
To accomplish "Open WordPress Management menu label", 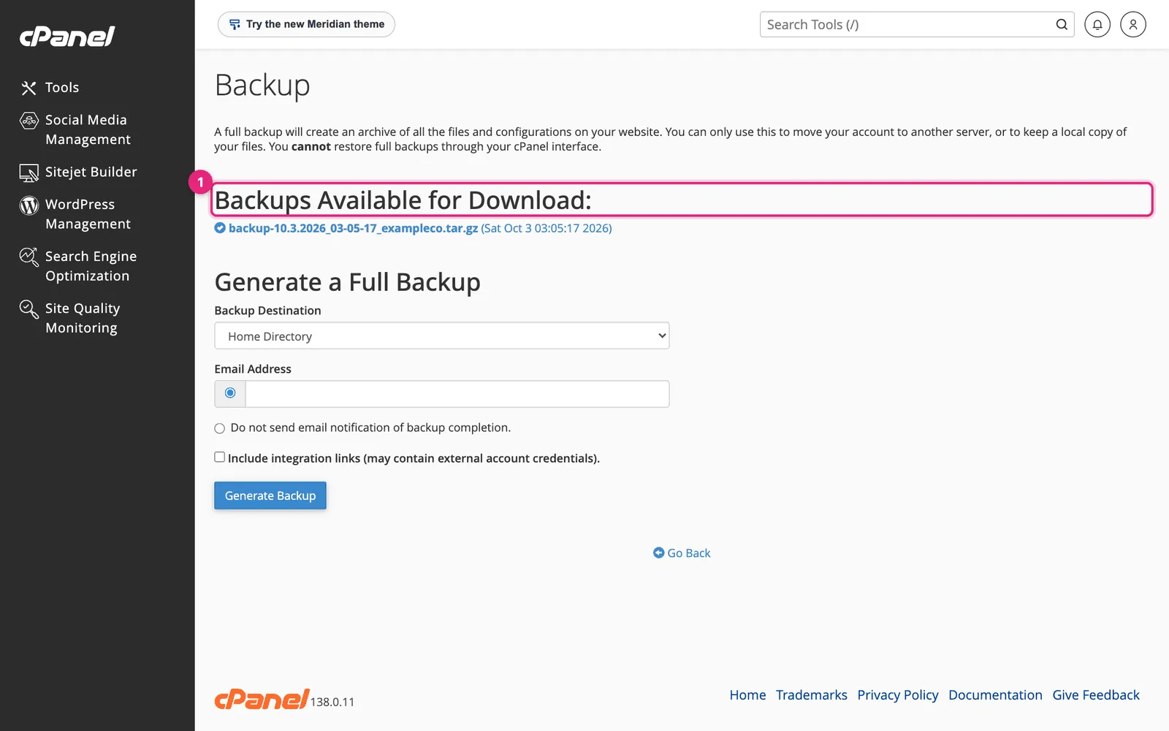I will 88,214.
